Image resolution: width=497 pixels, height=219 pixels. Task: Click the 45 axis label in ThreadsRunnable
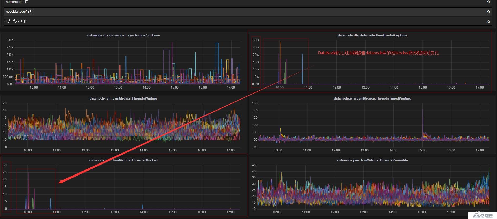(x=254, y=165)
